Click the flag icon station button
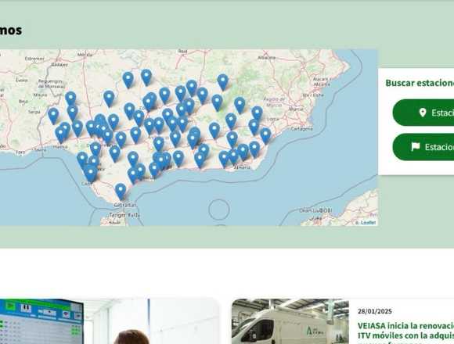 tap(423, 147)
